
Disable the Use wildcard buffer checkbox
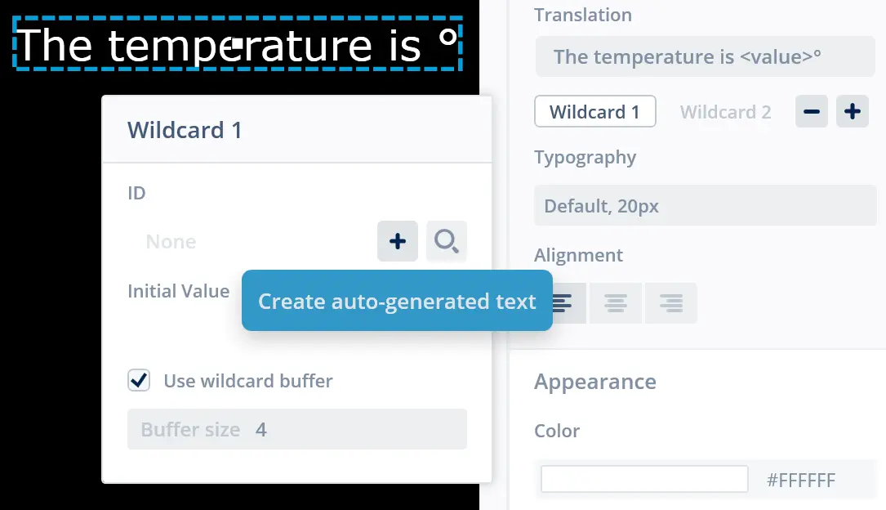point(140,380)
